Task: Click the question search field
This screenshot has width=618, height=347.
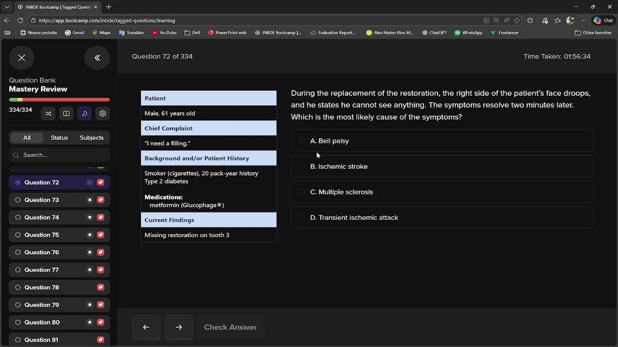Action: click(63, 155)
